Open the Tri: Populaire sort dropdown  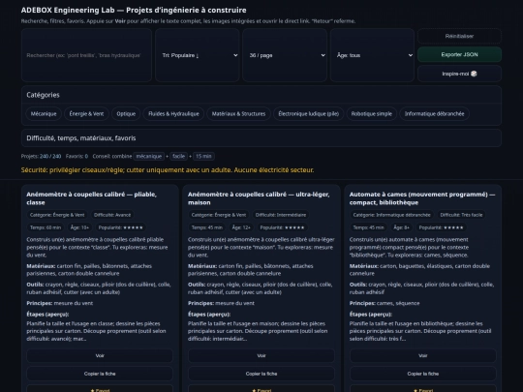[x=198, y=55]
